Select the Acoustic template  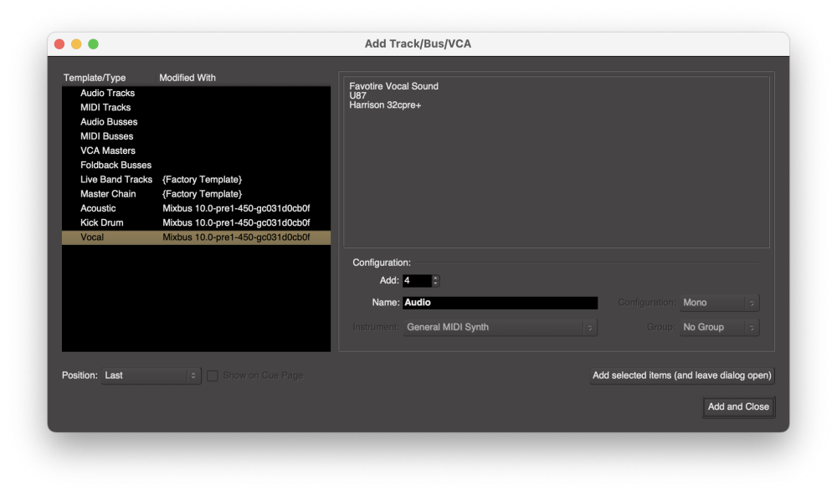click(x=98, y=208)
